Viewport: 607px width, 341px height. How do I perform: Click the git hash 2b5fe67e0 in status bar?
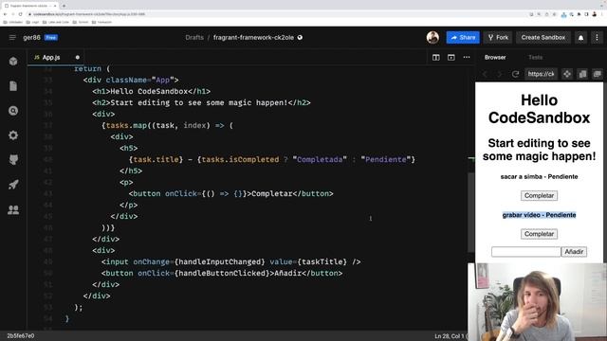coord(21,335)
